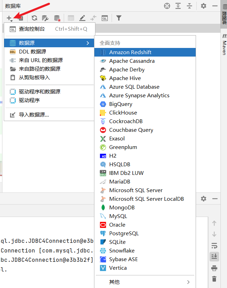The image size is (227, 288).
Task: Select MariaDB data source
Action: [145, 182]
